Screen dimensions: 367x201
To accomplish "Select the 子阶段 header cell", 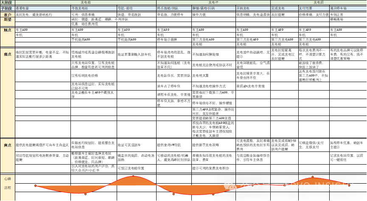I will [x=7, y=8].
